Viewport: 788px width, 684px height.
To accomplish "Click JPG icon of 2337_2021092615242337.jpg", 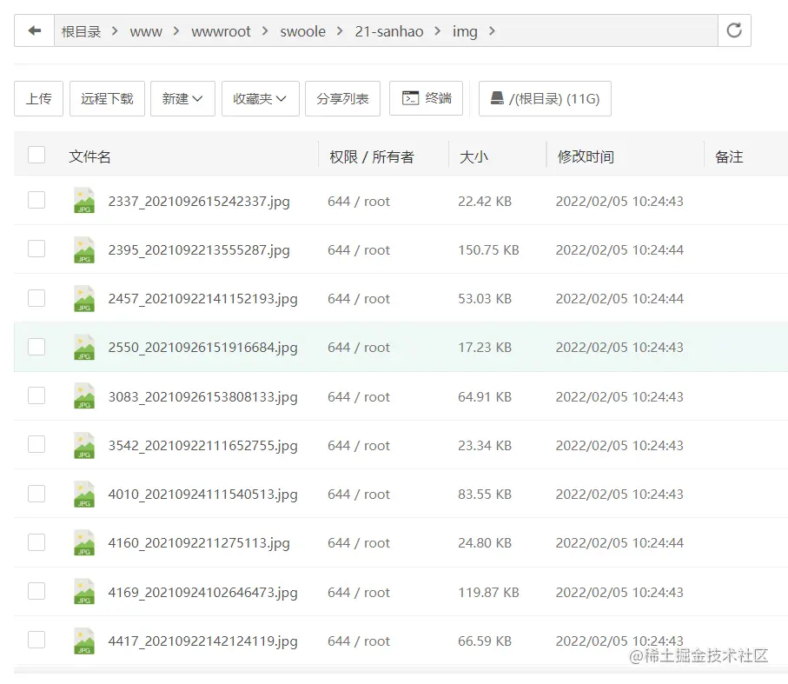I will (x=84, y=200).
